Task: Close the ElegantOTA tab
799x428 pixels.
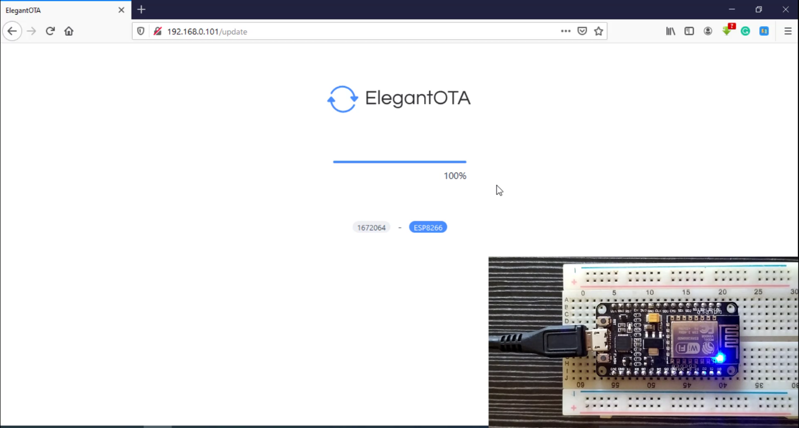Action: pos(121,10)
